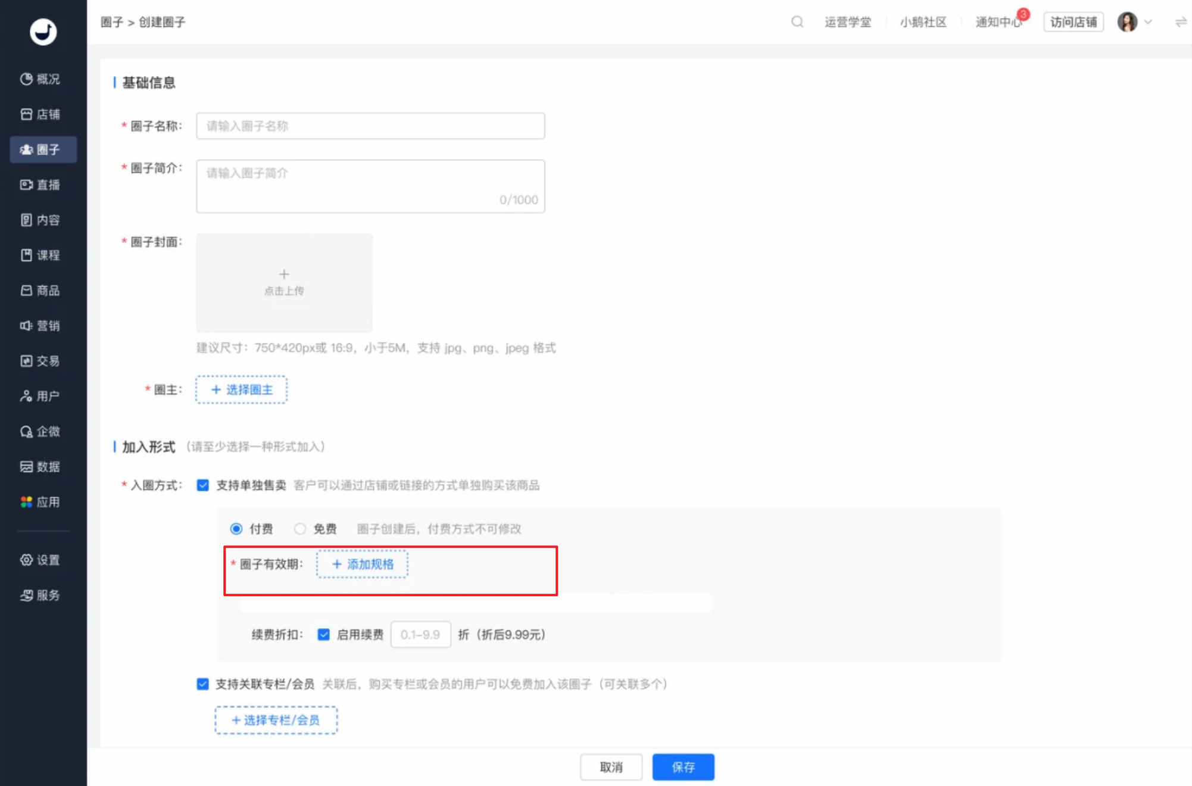Image resolution: width=1192 pixels, height=786 pixels.
Task: Click 选择圈主 to pick an owner
Action: [x=242, y=389]
